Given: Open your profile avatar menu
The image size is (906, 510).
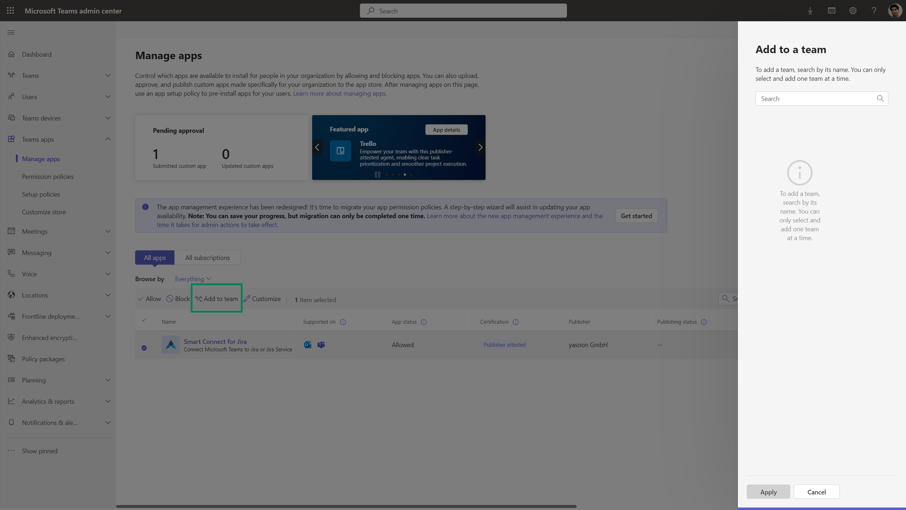Looking at the screenshot, I should (x=895, y=11).
